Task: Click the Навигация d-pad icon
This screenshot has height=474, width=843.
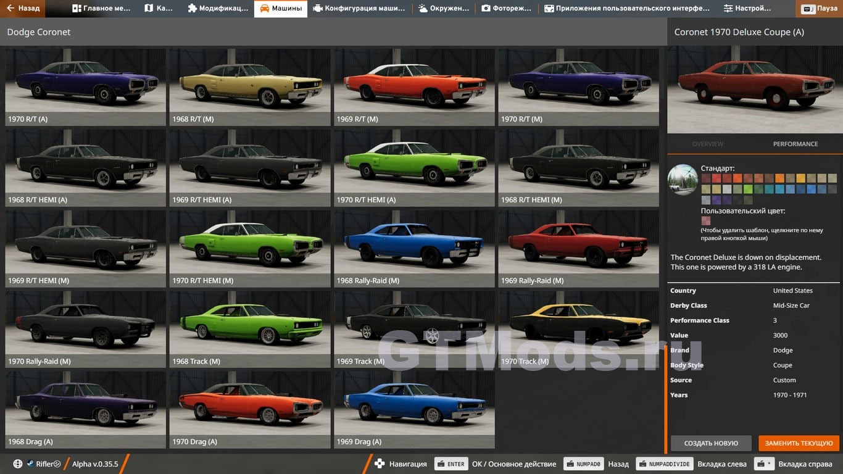Action: click(x=380, y=464)
